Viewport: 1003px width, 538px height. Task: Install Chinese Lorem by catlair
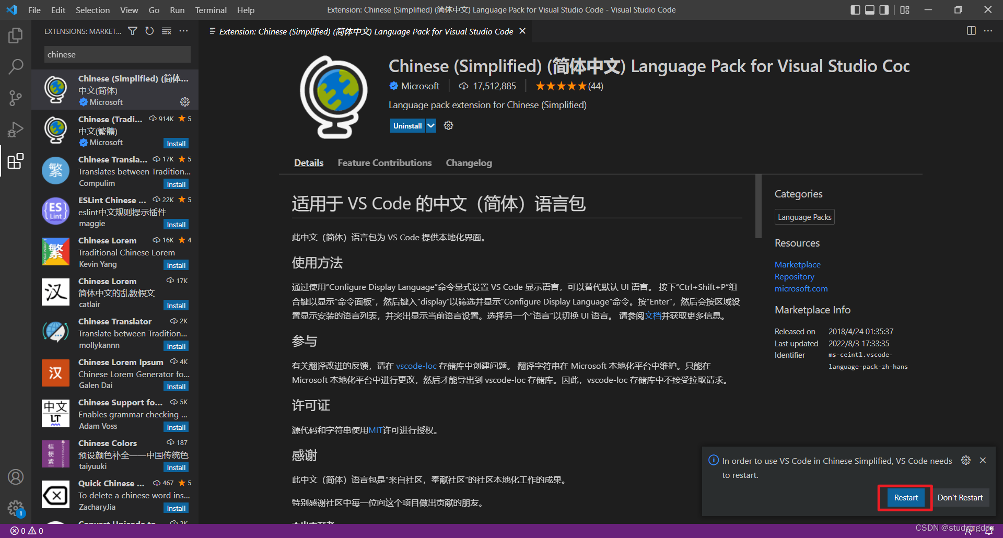point(176,306)
